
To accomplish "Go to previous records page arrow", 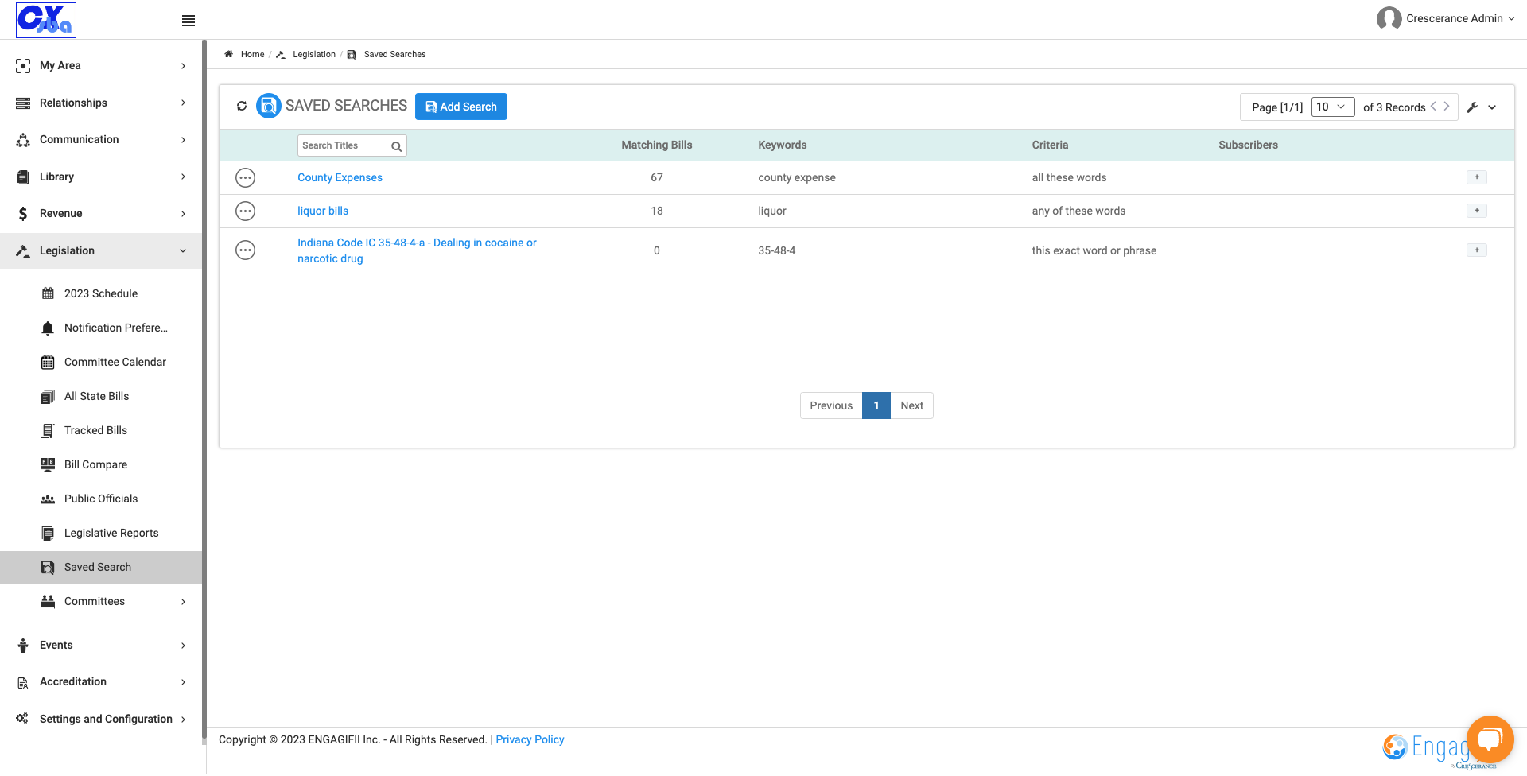I will pyautogui.click(x=1433, y=106).
